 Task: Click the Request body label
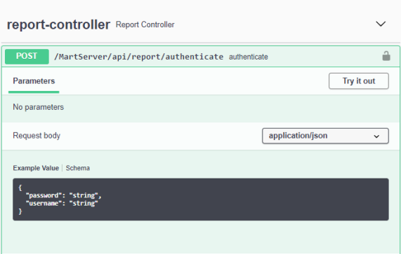coord(37,136)
